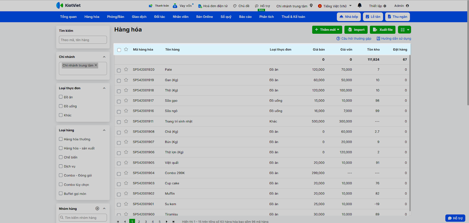Click the branch location pin icon
Image resolution: width=469 pixels, height=223 pixels.
(311, 6)
